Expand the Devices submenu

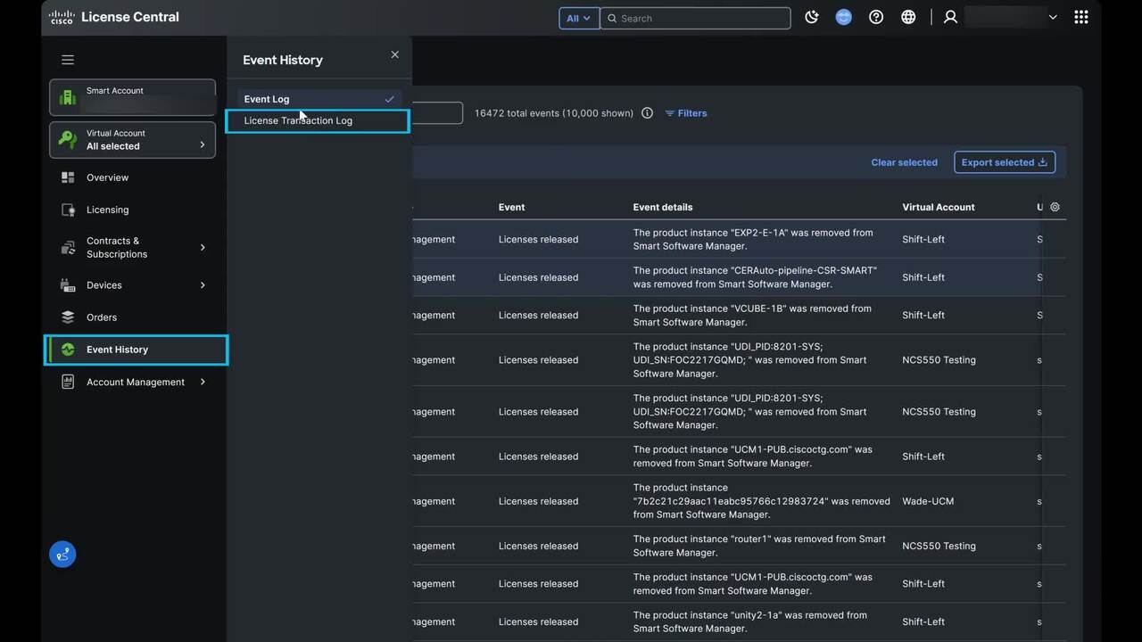[203, 285]
